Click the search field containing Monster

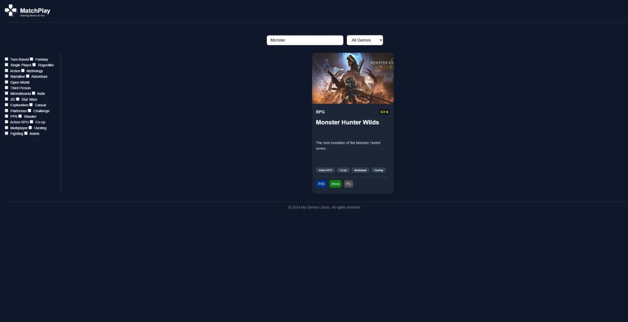click(305, 40)
